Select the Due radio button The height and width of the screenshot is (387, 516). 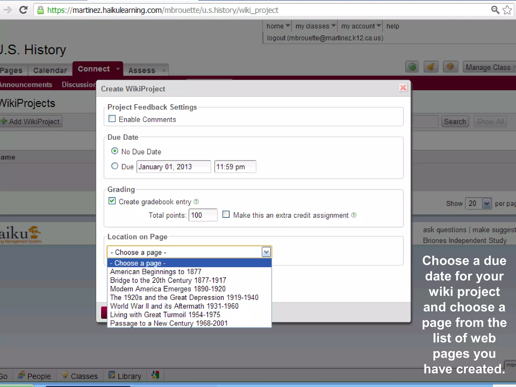point(115,166)
